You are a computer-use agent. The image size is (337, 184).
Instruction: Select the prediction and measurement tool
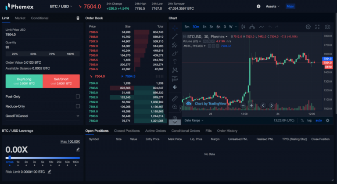[x=175, y=79]
